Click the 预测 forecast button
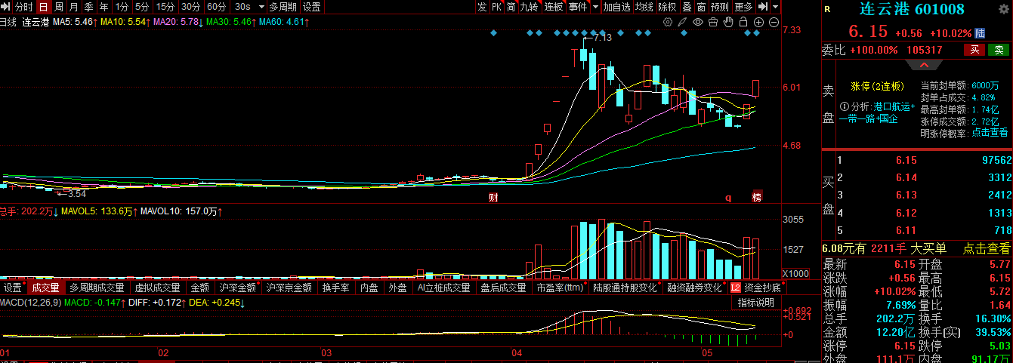Screen dimensions: 1013x363 pyautogui.click(x=720, y=7)
